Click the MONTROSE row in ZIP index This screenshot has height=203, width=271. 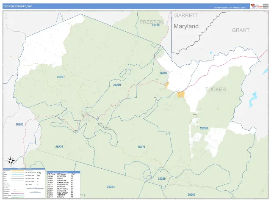pyautogui.click(x=61, y=189)
